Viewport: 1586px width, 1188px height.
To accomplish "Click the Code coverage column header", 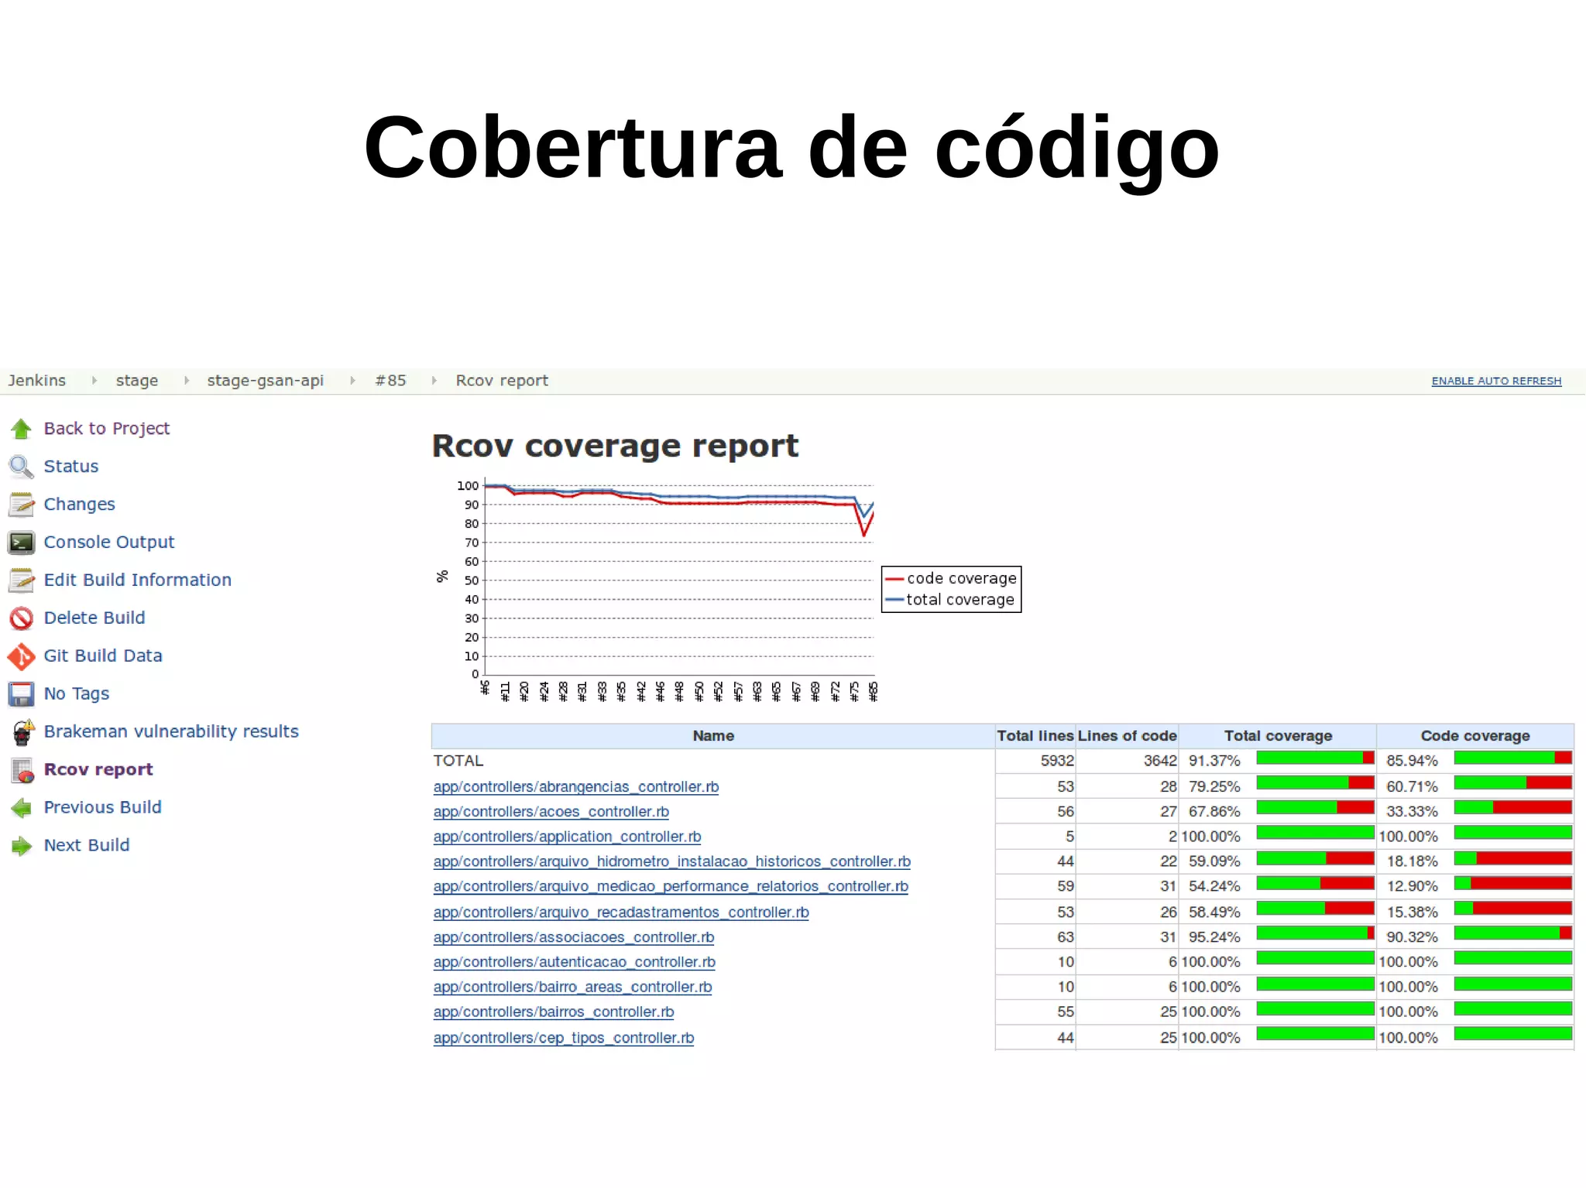I will click(1475, 736).
